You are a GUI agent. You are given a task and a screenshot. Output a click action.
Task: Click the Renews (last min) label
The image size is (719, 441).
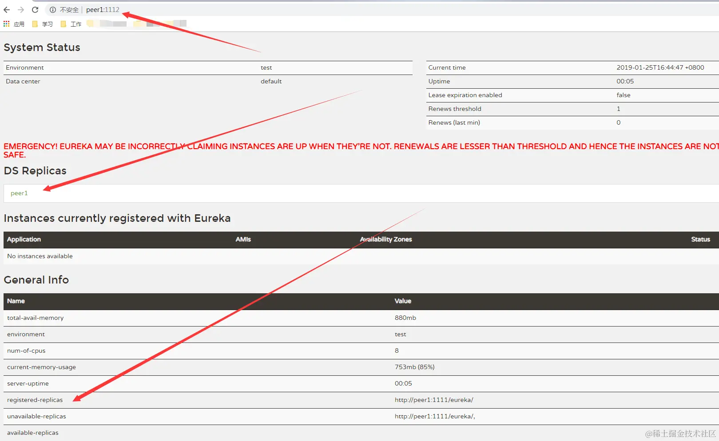[x=454, y=122]
